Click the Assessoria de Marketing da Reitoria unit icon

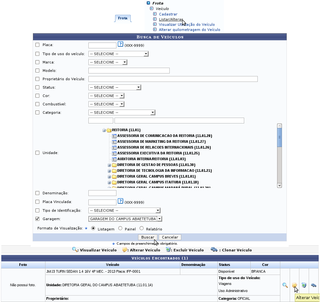pos(114,142)
